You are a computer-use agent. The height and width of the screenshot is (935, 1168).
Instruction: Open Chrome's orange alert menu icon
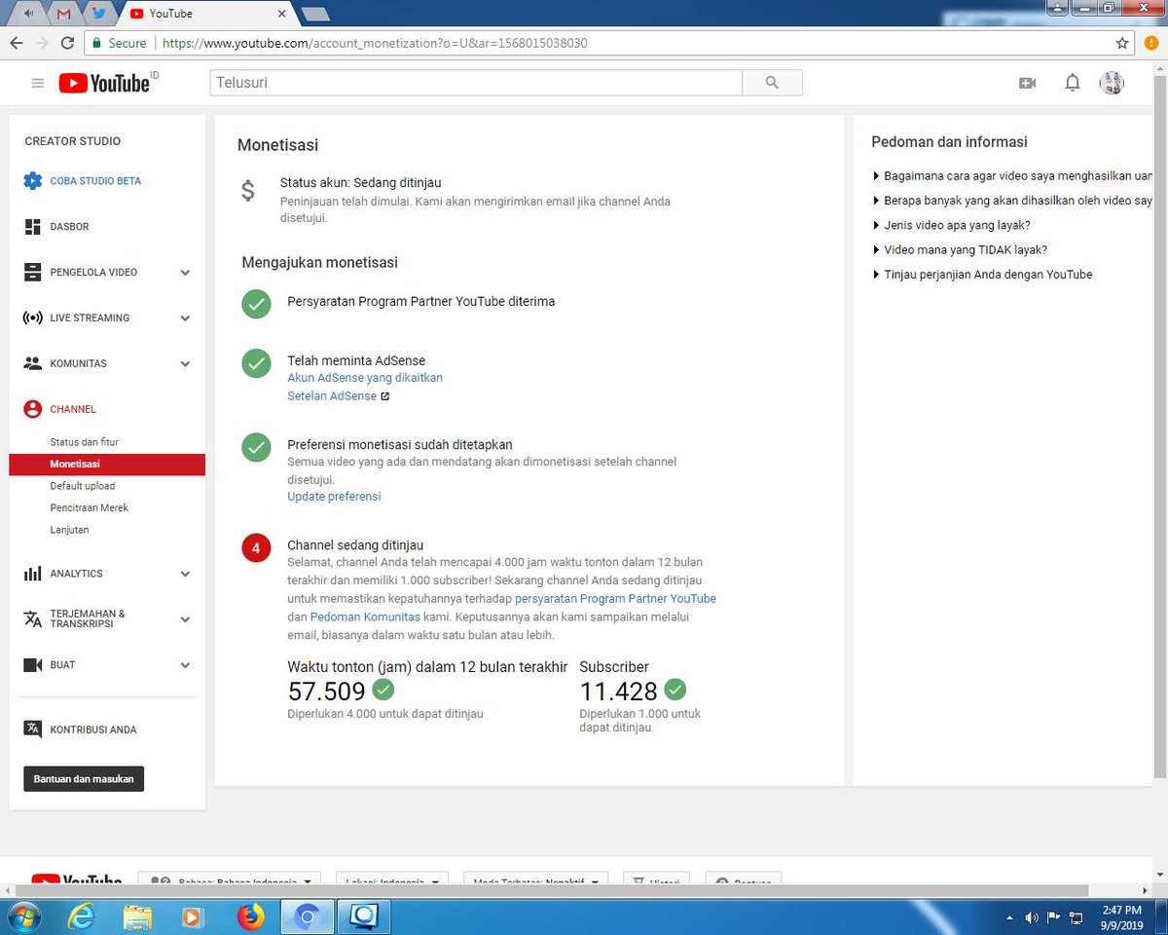1150,43
